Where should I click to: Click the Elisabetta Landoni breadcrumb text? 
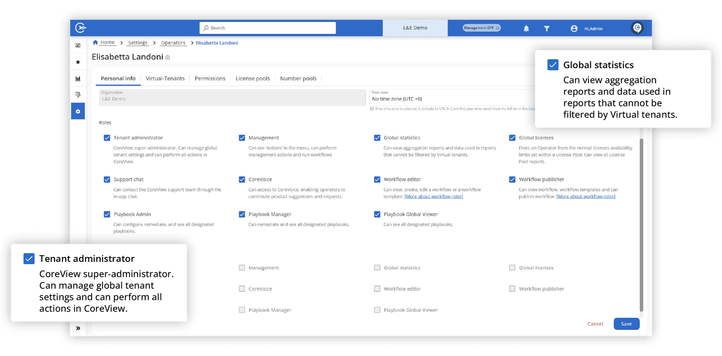coord(217,43)
